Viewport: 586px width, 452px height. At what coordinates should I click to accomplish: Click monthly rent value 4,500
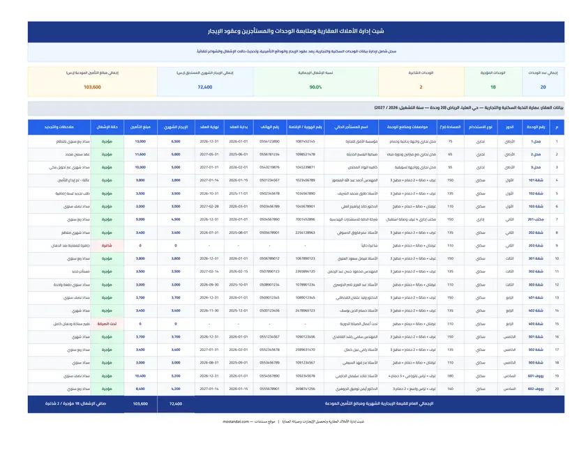tap(176, 219)
